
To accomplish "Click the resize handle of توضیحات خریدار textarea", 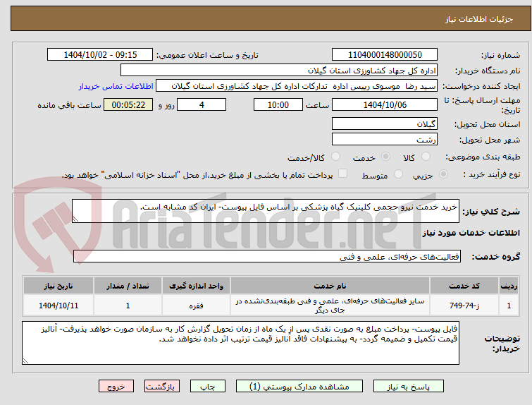I will (x=25, y=361).
